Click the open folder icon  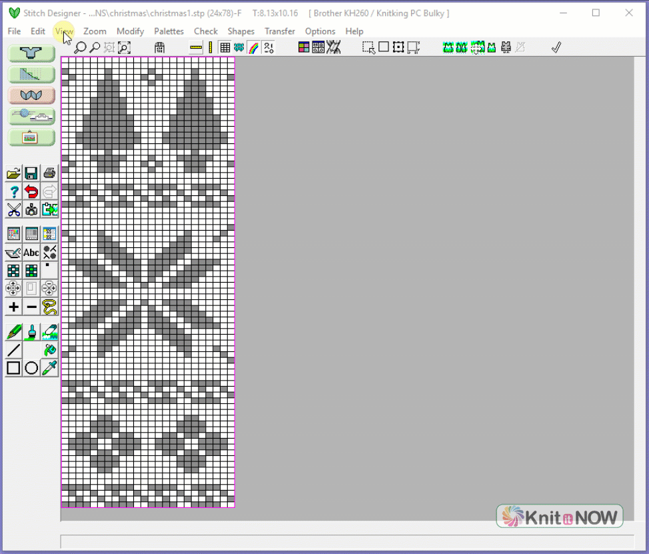click(x=13, y=173)
